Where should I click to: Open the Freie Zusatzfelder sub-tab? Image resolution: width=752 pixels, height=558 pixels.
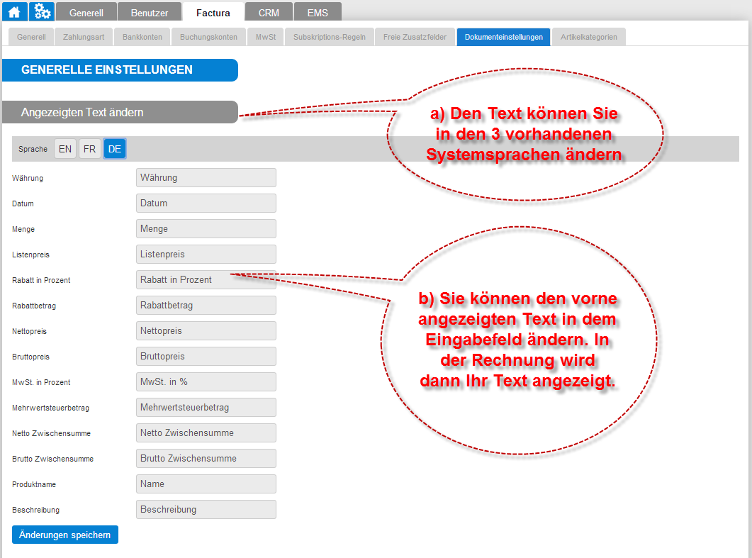pyautogui.click(x=415, y=37)
